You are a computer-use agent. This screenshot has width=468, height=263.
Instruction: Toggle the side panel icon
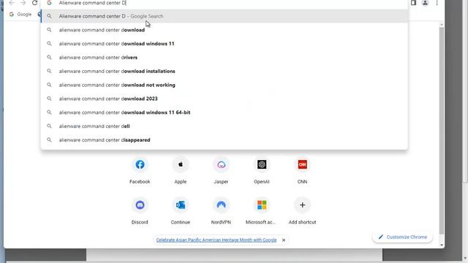(x=413, y=3)
